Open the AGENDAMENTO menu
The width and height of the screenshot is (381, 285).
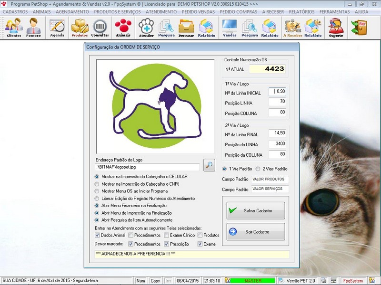pyautogui.click(x=72, y=11)
